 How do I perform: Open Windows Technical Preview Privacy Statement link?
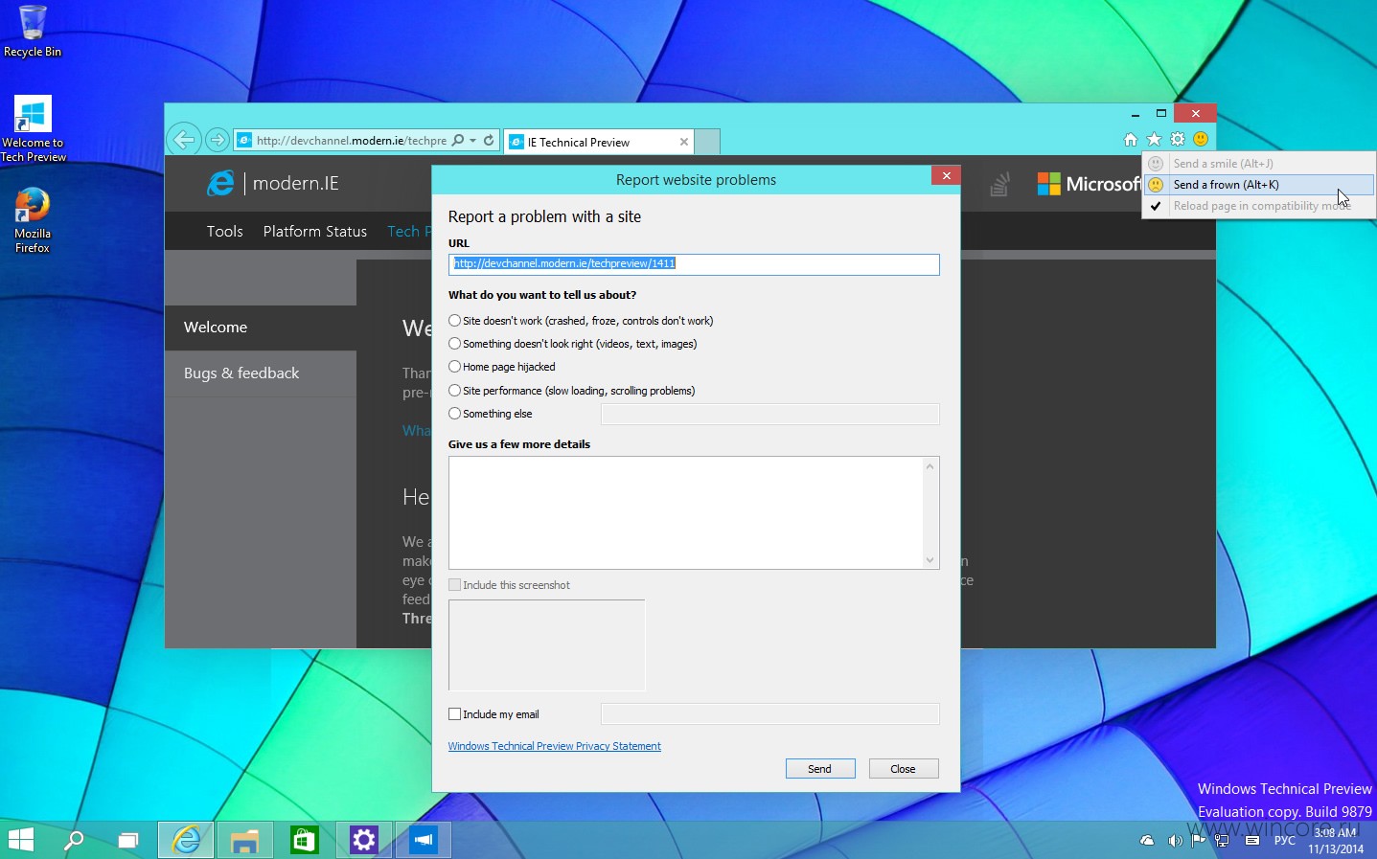[x=555, y=746]
